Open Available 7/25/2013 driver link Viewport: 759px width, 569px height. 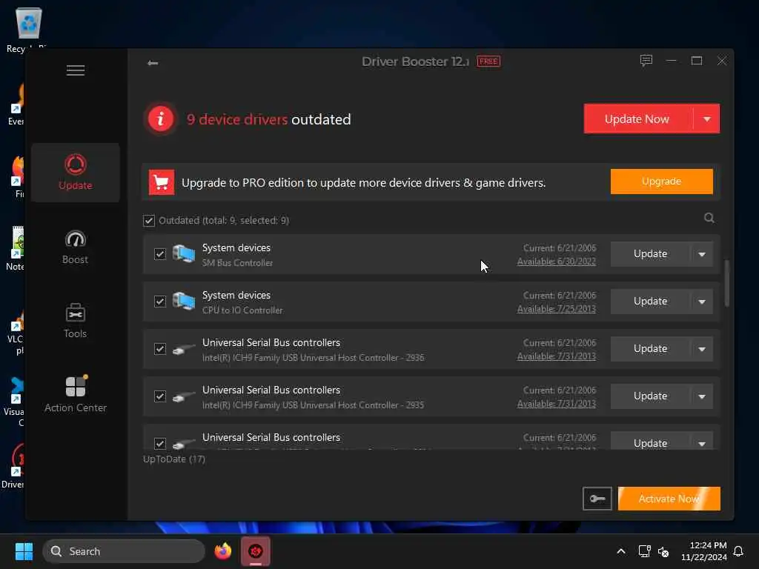coord(556,309)
